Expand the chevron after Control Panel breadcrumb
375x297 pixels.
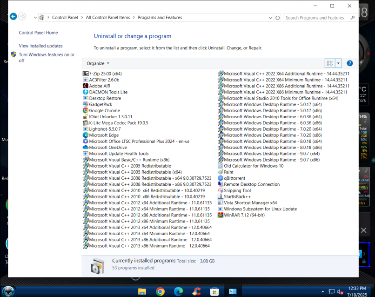[x=82, y=18]
